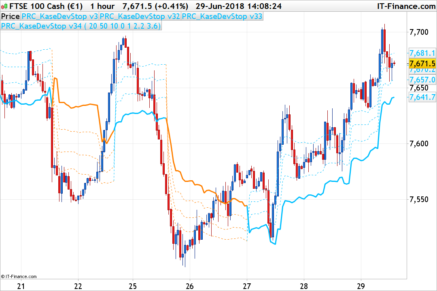Image resolution: width=437 pixels, height=291 pixels.
Task: Click the IT-Finance.com header text
Action: [x=406, y=6]
